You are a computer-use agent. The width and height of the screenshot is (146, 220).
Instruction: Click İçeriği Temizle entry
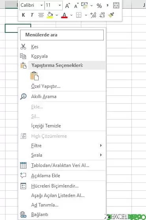(x=62, y=126)
